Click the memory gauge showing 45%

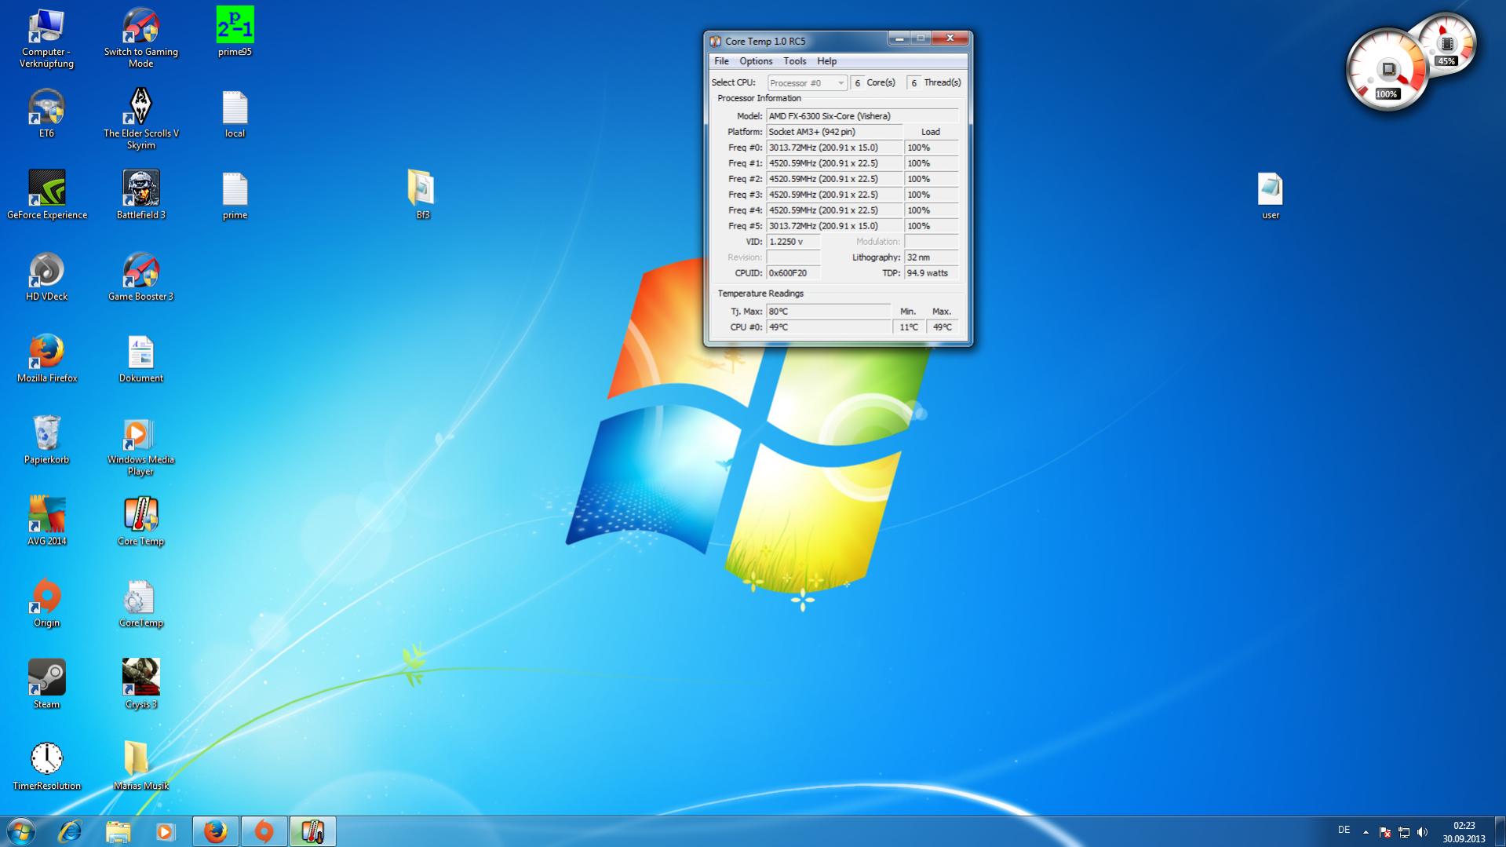[x=1446, y=43]
